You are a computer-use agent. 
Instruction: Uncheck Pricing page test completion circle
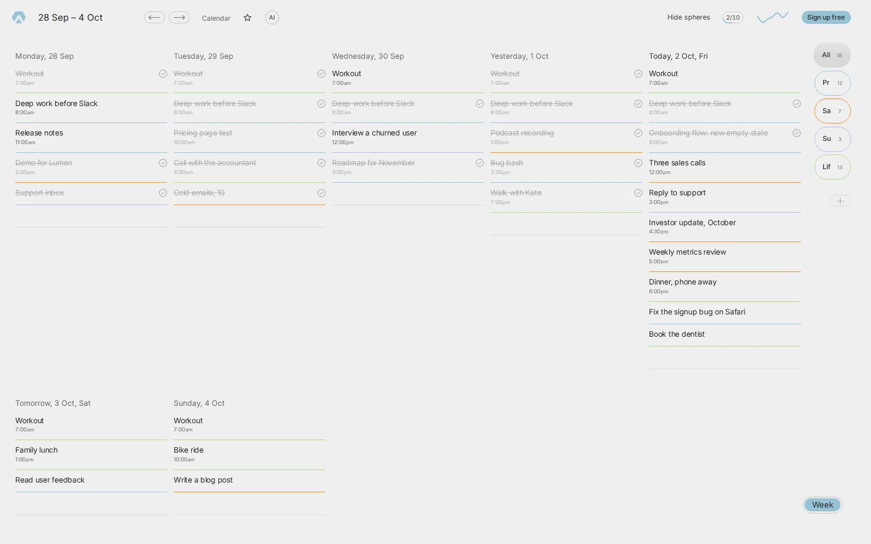coord(321,133)
